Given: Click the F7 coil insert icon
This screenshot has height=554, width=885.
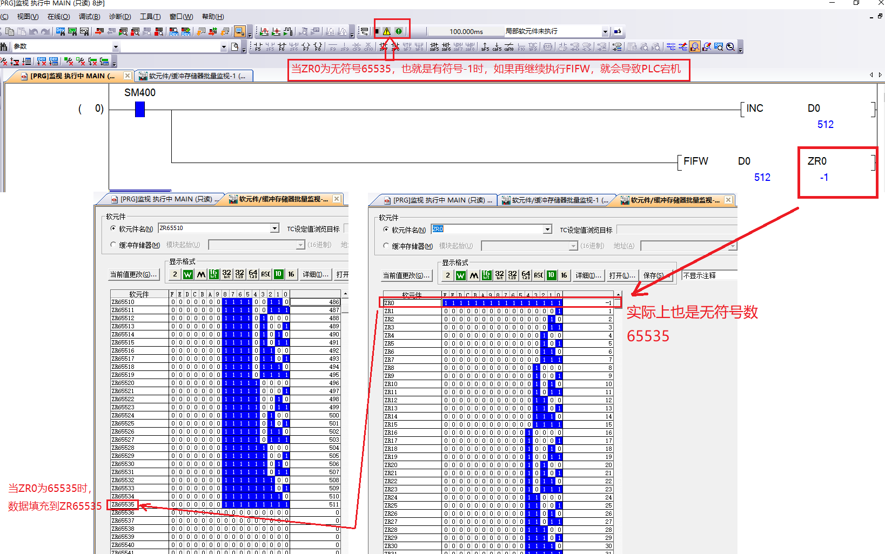Looking at the screenshot, I should [306, 47].
